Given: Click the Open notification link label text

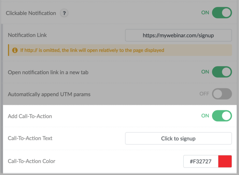Looking at the screenshot, I should click(48, 72).
